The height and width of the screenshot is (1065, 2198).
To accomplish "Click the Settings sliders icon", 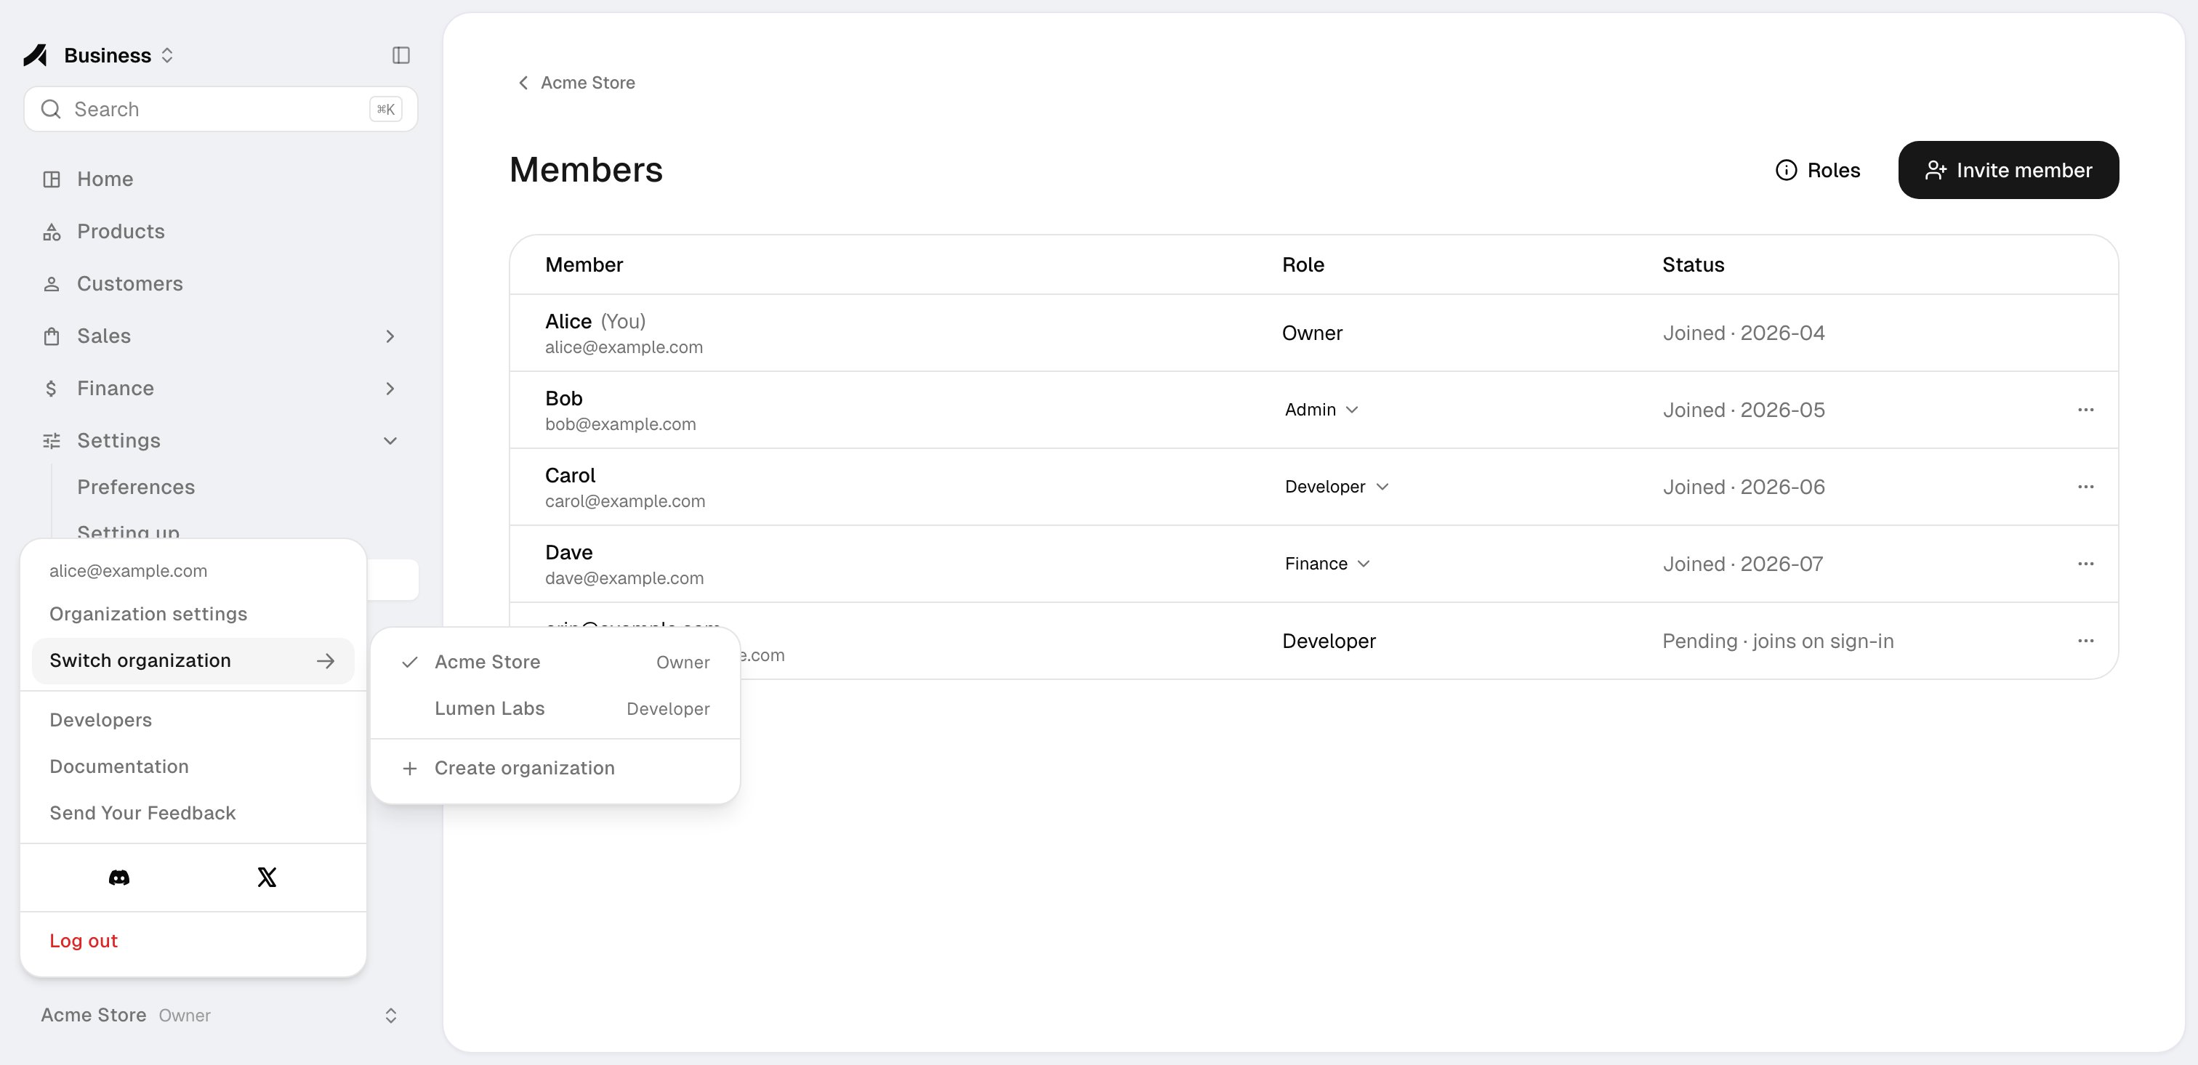I will click(52, 441).
